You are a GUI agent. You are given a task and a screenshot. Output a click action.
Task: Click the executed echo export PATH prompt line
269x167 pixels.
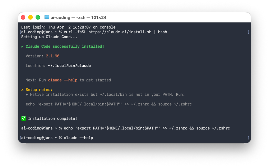click(125, 128)
